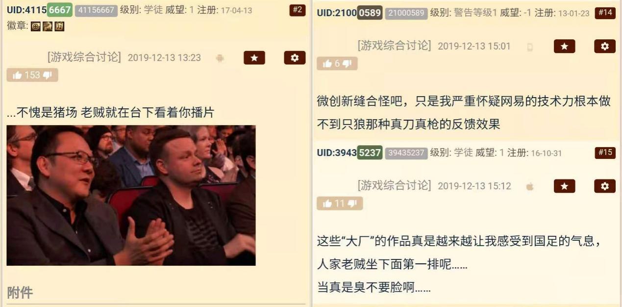Image resolution: width=622 pixels, height=307 pixels.
Task: Click the star button on post #15
Action: 564,186
